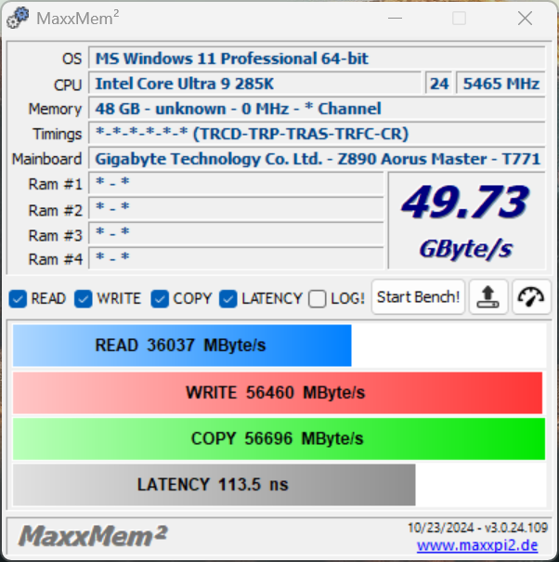
Task: Click the CPU thread count 24 field
Action: (439, 84)
